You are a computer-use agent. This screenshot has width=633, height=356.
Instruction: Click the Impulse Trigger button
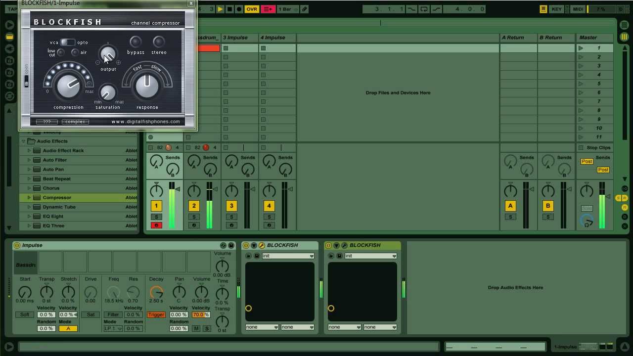156,315
